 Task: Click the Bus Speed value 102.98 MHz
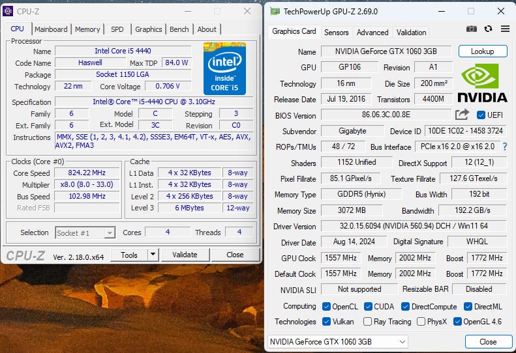(x=87, y=196)
